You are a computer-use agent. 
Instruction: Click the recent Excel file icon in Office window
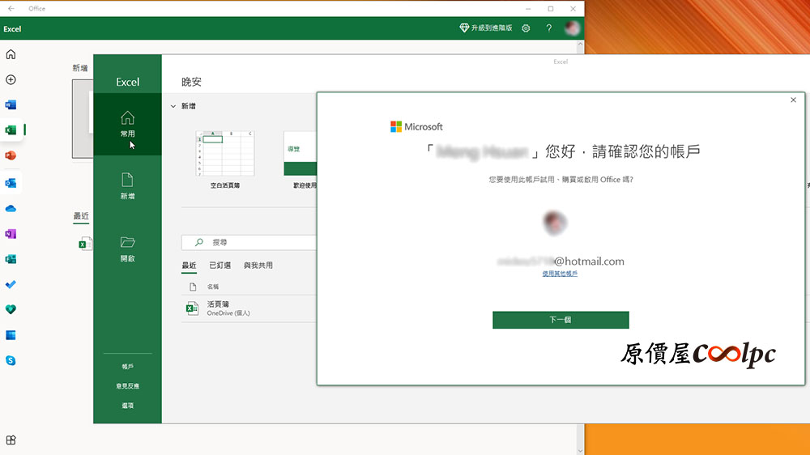click(x=85, y=244)
